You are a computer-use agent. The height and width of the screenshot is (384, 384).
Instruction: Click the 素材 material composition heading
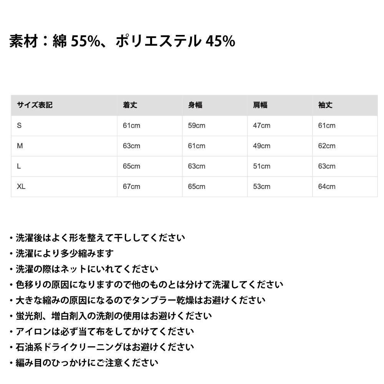click(x=122, y=41)
